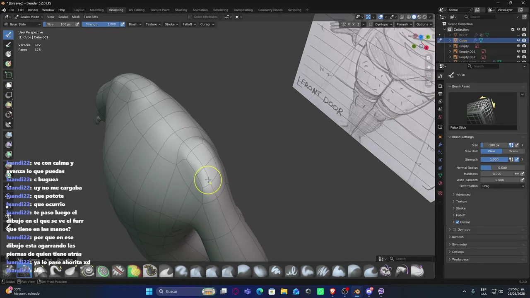Open the Texture properties tab
Image resolution: width=530 pixels, height=298 pixels.
pyautogui.click(x=440, y=193)
